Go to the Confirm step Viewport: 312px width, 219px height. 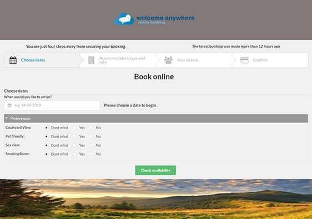pyautogui.click(x=270, y=60)
